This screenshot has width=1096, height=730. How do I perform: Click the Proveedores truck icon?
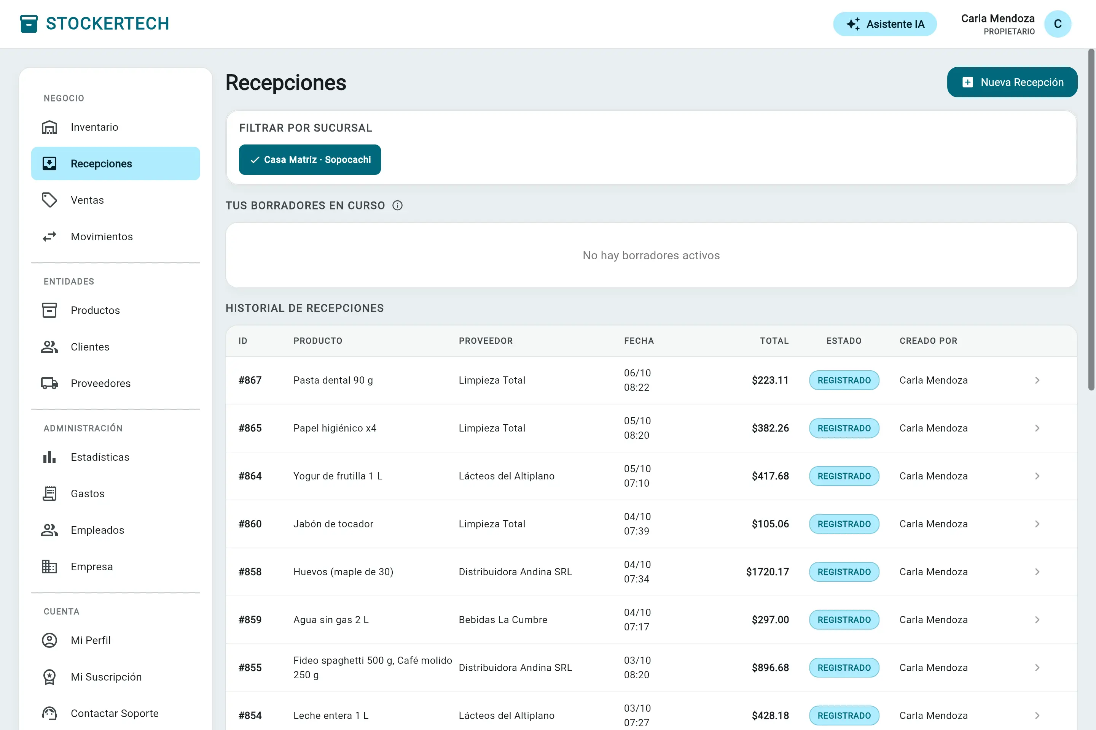tap(49, 383)
